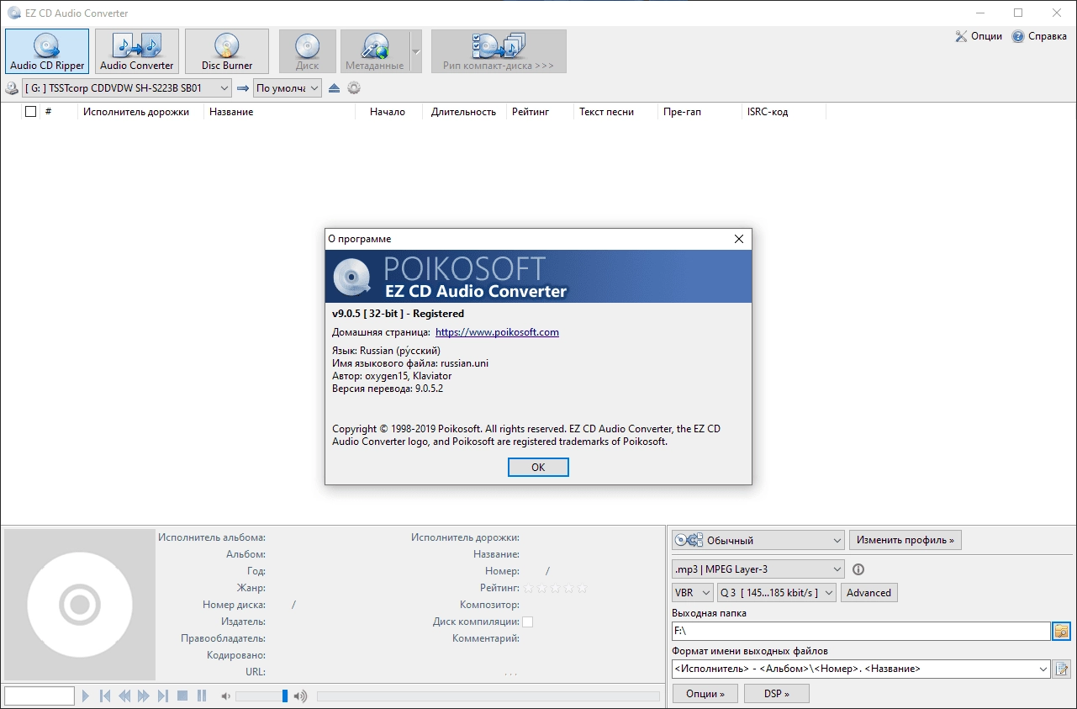
Task: Browse for output folder icon
Action: tap(1061, 631)
